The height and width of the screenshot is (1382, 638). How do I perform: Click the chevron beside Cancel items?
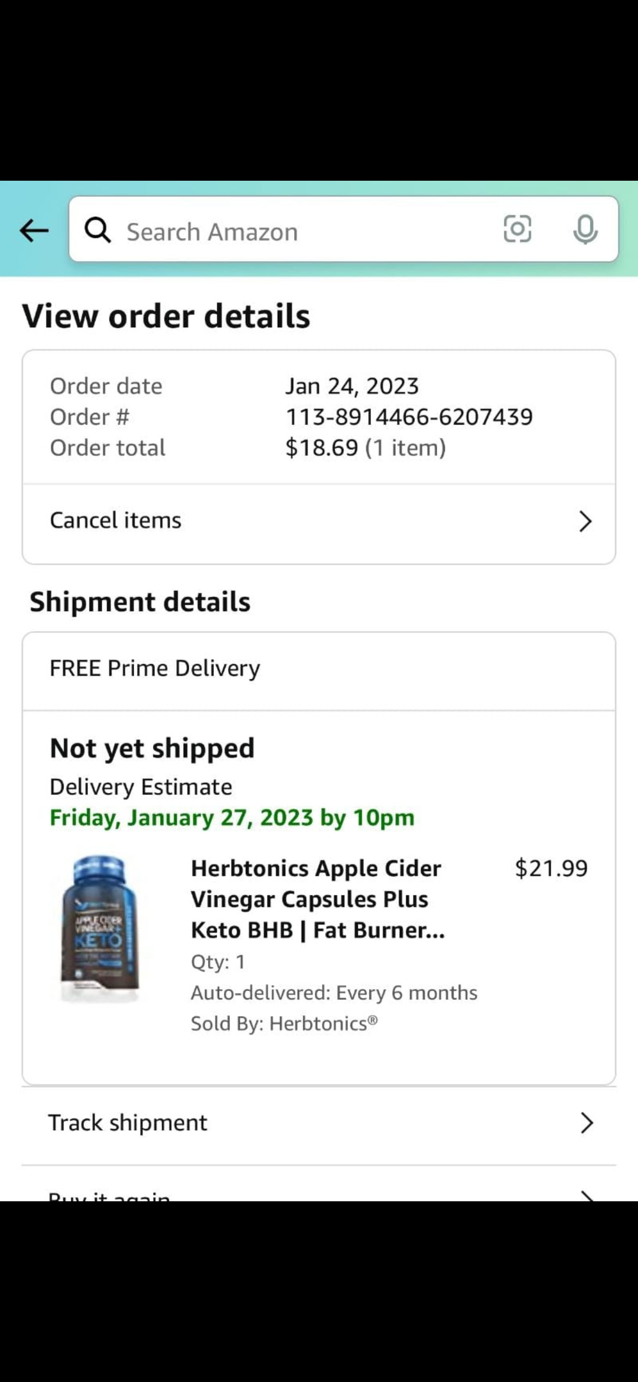pos(585,521)
